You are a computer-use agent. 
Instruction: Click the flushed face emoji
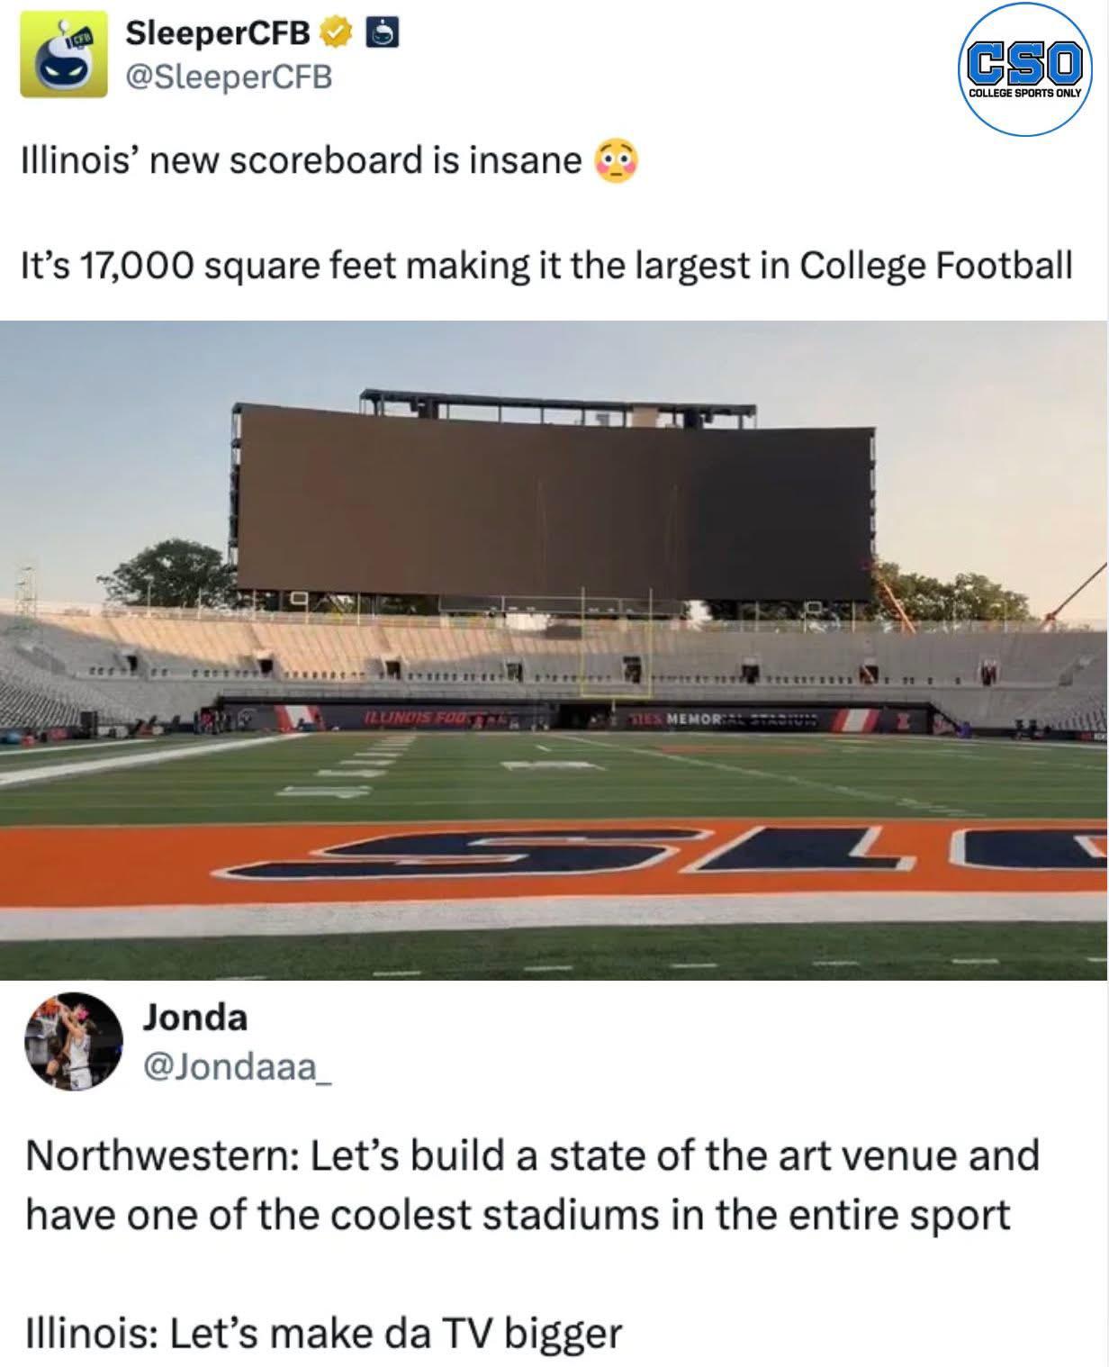[616, 161]
